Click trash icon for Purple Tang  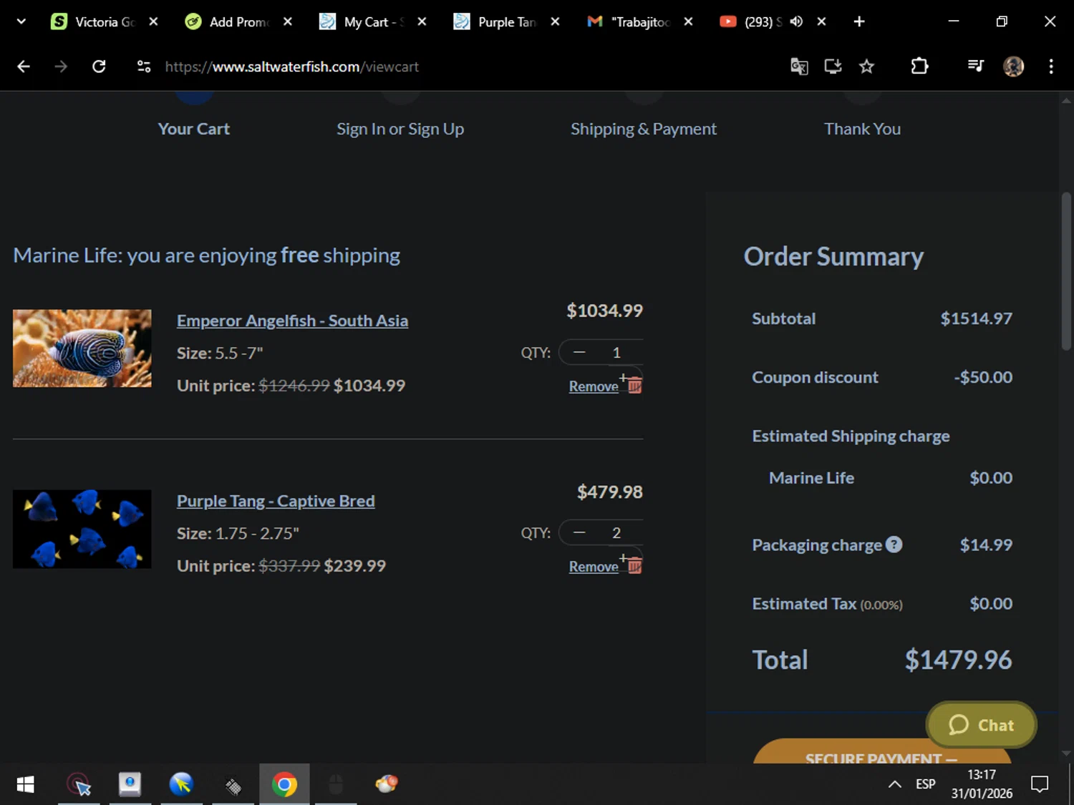click(x=634, y=566)
